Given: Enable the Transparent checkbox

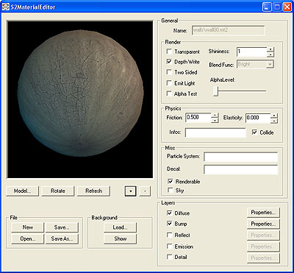Looking at the screenshot, I should [169, 52].
